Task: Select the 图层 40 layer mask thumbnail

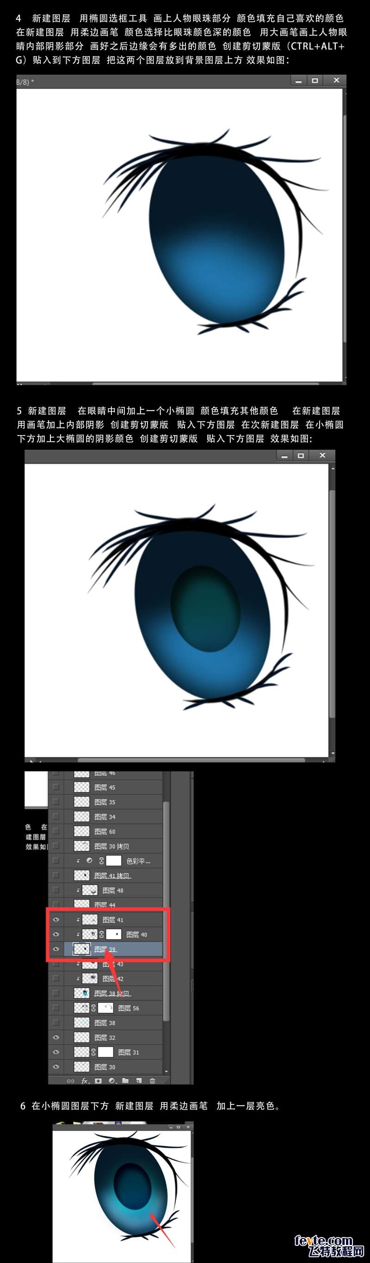Action: pyautogui.click(x=114, y=934)
